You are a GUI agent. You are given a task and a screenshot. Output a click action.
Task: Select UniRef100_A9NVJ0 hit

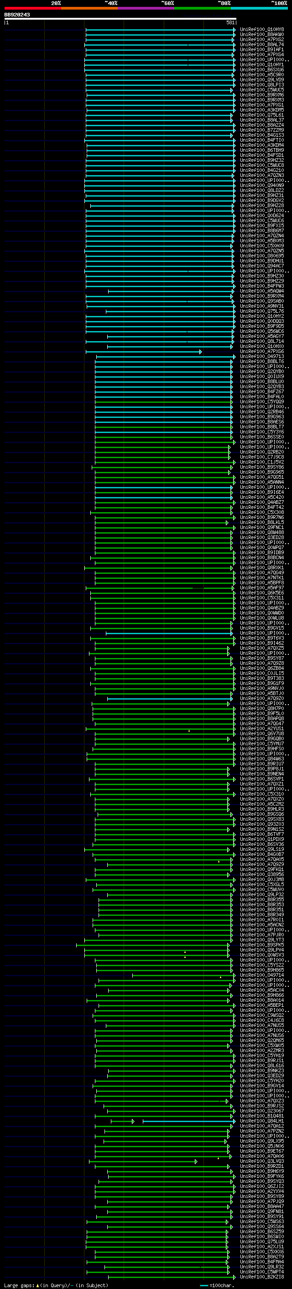tap(261, 688)
